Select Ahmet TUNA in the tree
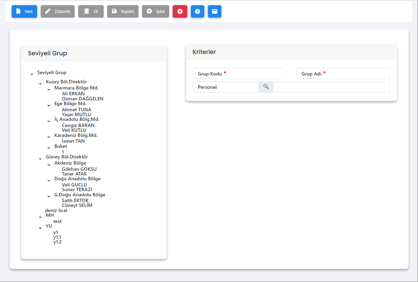 pos(76,110)
